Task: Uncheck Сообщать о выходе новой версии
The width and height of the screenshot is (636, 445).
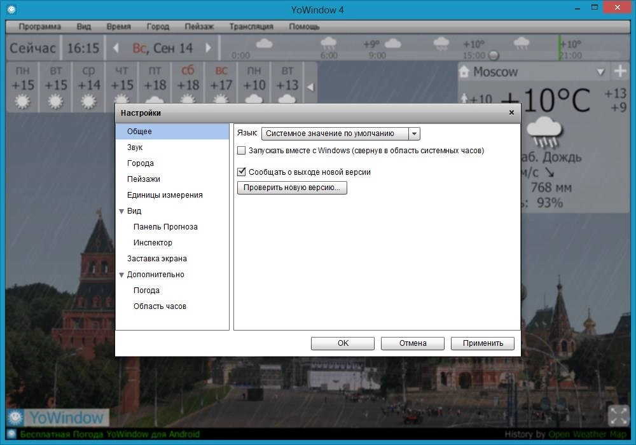Action: pyautogui.click(x=241, y=172)
